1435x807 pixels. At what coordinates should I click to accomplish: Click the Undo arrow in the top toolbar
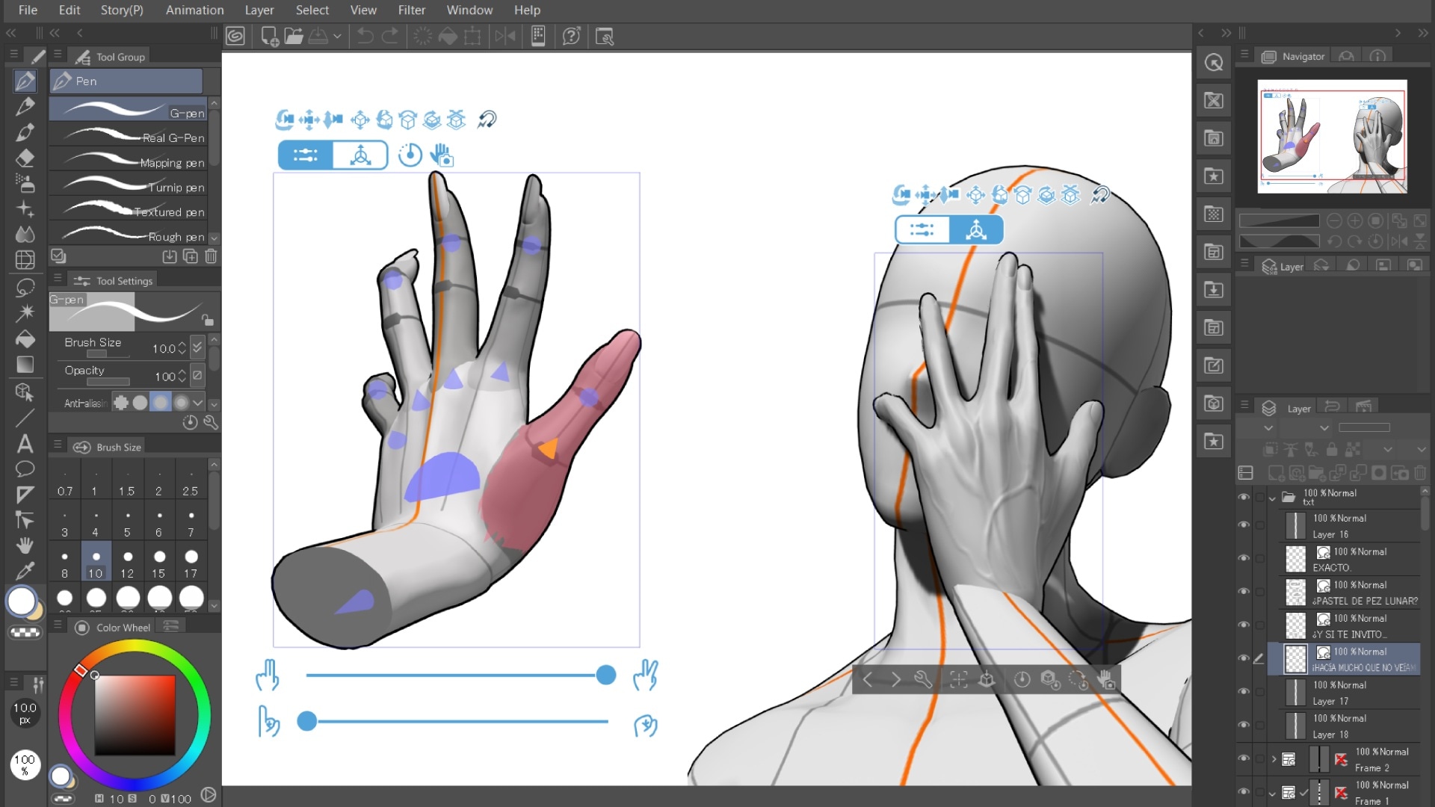coord(365,36)
